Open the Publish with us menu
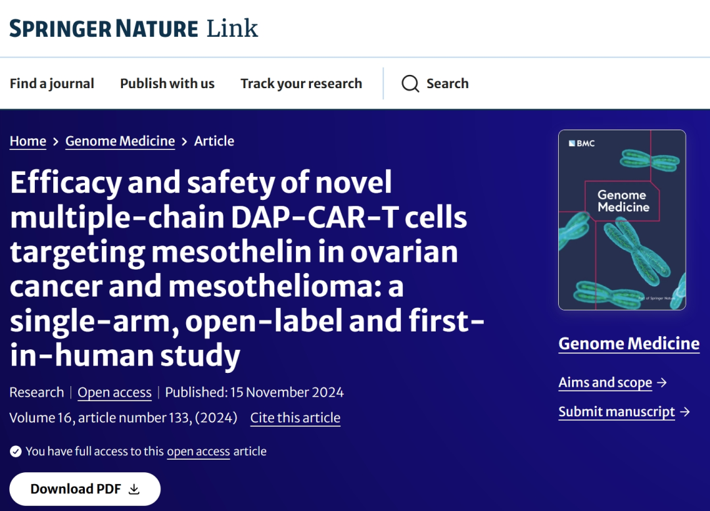This screenshot has width=710, height=511. pyautogui.click(x=167, y=84)
